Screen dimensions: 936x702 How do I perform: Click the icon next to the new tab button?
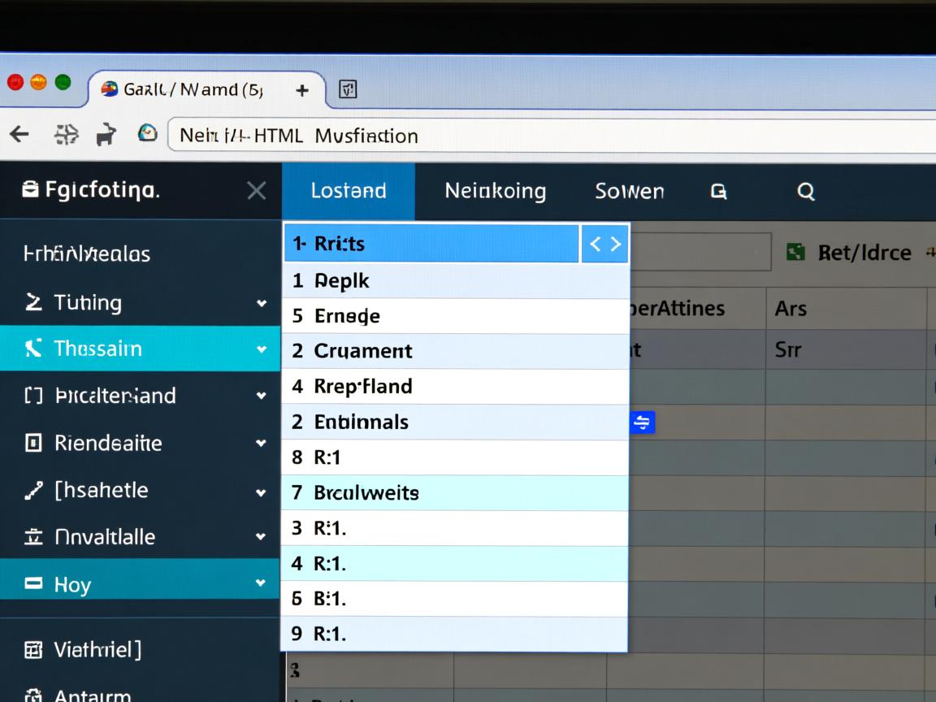click(348, 90)
